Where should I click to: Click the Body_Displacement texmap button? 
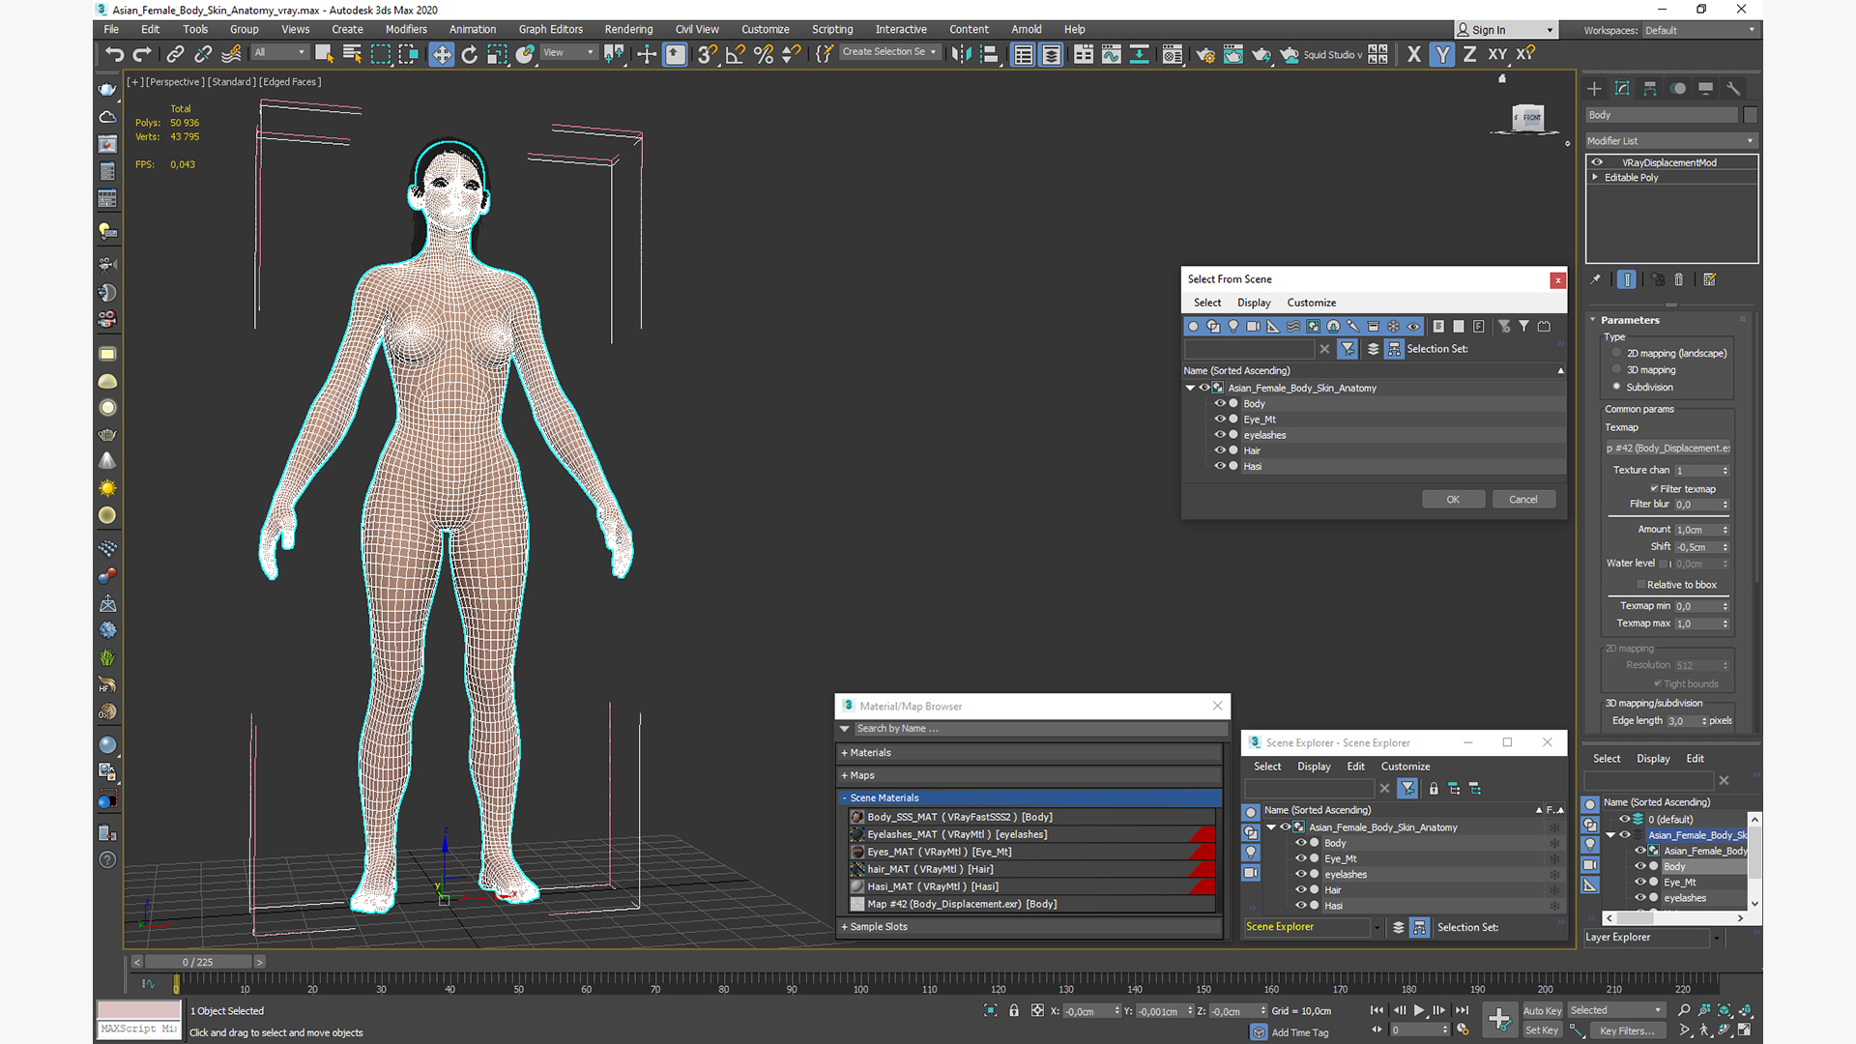(x=1668, y=449)
